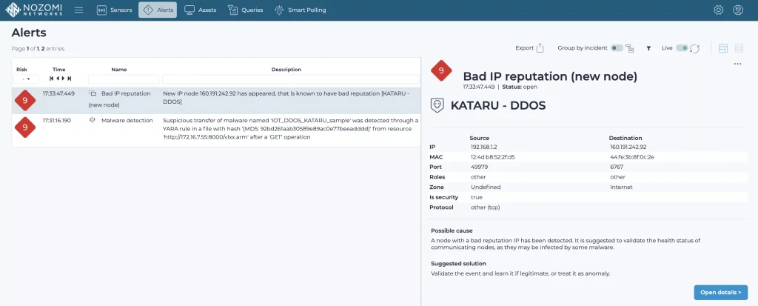Click protocol value other (tcp)
The height and width of the screenshot is (306, 758).
486,207
